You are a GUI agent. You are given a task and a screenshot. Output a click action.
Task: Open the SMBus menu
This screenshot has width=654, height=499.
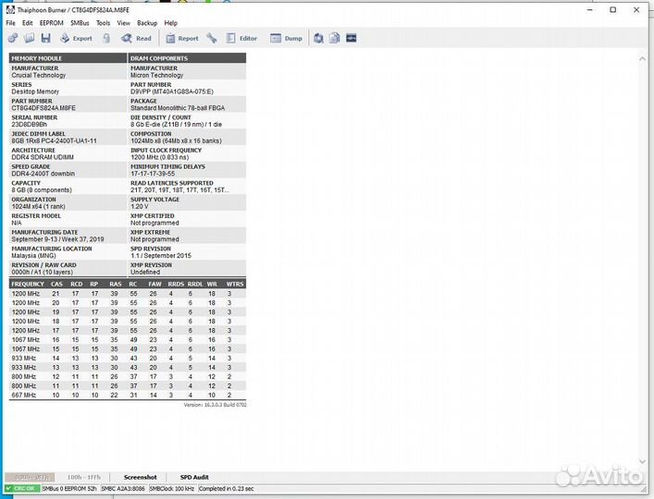(80, 22)
